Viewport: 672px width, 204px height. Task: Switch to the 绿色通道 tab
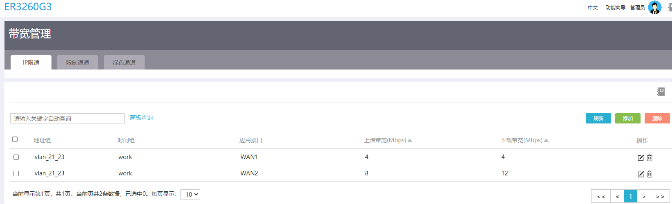[x=124, y=63]
